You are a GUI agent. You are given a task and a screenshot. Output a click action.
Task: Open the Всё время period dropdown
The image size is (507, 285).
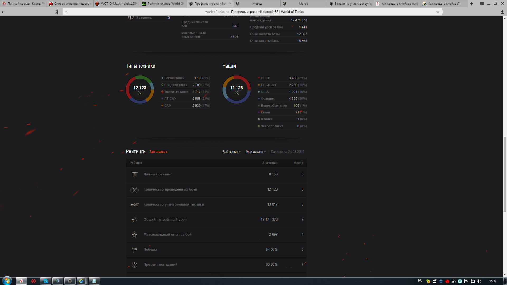pos(231,152)
